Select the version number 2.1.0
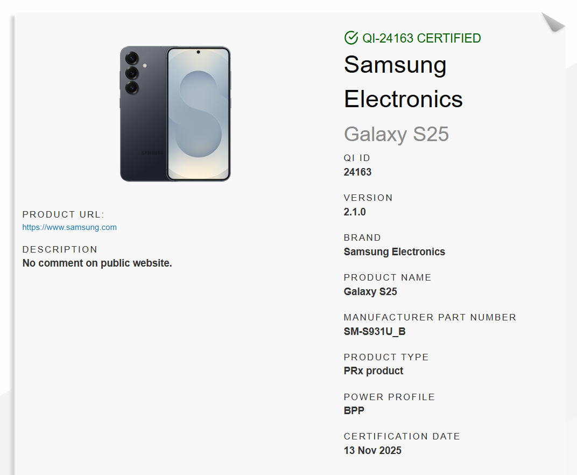 point(355,212)
